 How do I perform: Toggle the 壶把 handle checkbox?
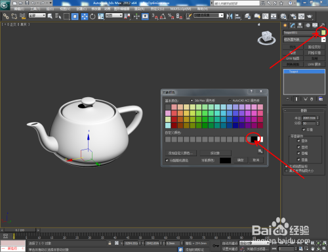(298, 147)
